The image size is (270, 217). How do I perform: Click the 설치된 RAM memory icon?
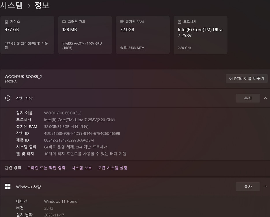click(x=122, y=21)
